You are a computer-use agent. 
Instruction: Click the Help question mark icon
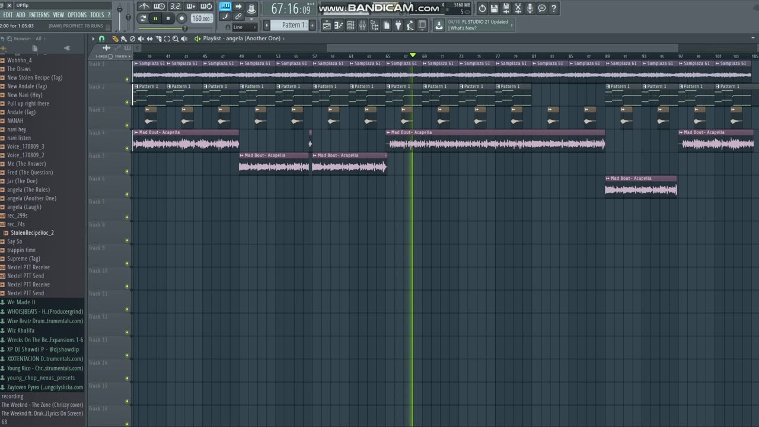click(553, 8)
